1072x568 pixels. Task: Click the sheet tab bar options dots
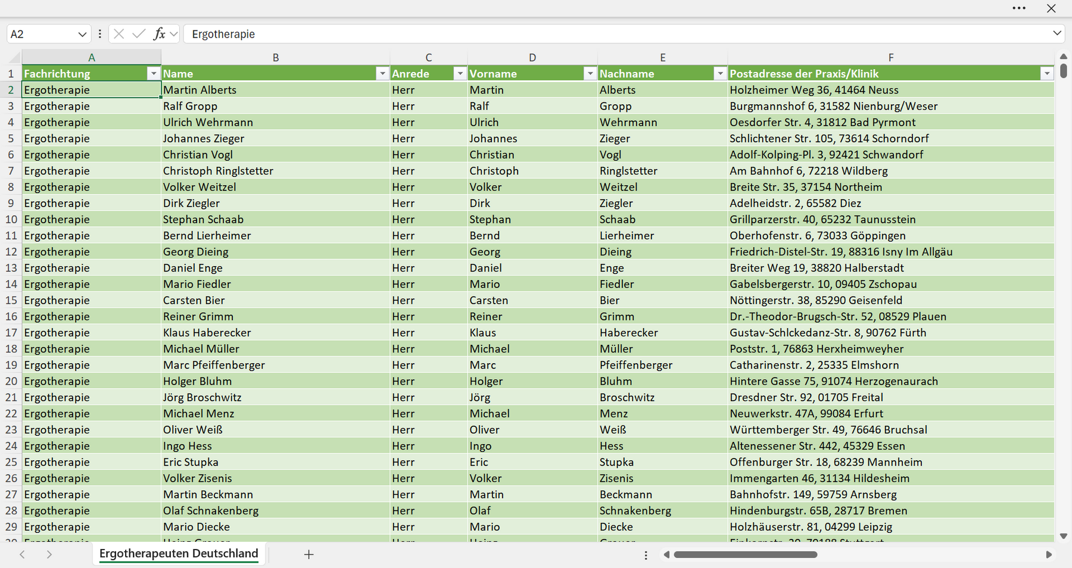click(646, 555)
